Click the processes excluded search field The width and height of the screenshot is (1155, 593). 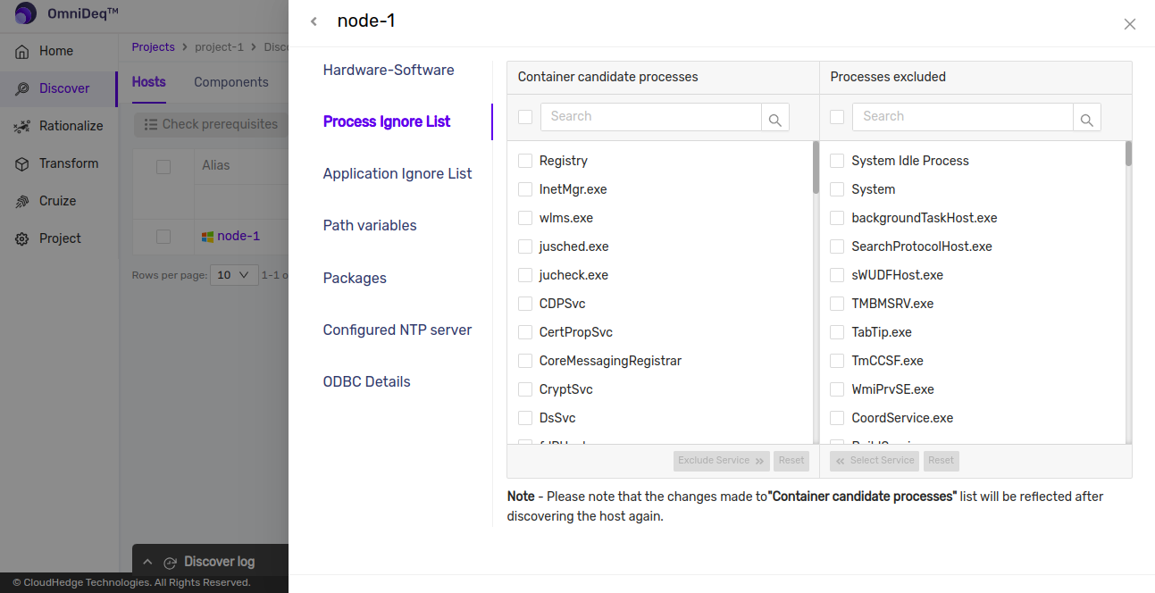[x=963, y=117]
